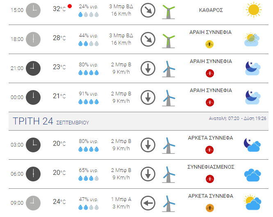Click the moon and cloud icon at 00:00
This screenshot has height=217, width=273.
[x=253, y=97]
